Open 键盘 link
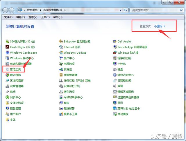Viewport: 186px width, 141px height. (x=120, y=69)
